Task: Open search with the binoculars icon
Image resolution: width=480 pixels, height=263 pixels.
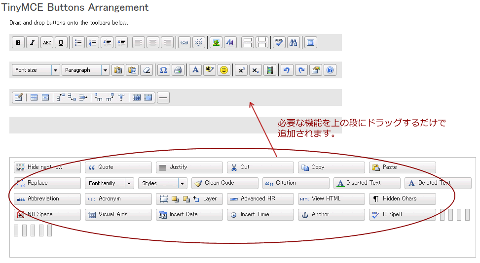Action: (x=293, y=42)
